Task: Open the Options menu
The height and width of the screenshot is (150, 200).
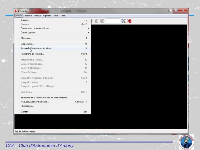Action: coord(47,15)
